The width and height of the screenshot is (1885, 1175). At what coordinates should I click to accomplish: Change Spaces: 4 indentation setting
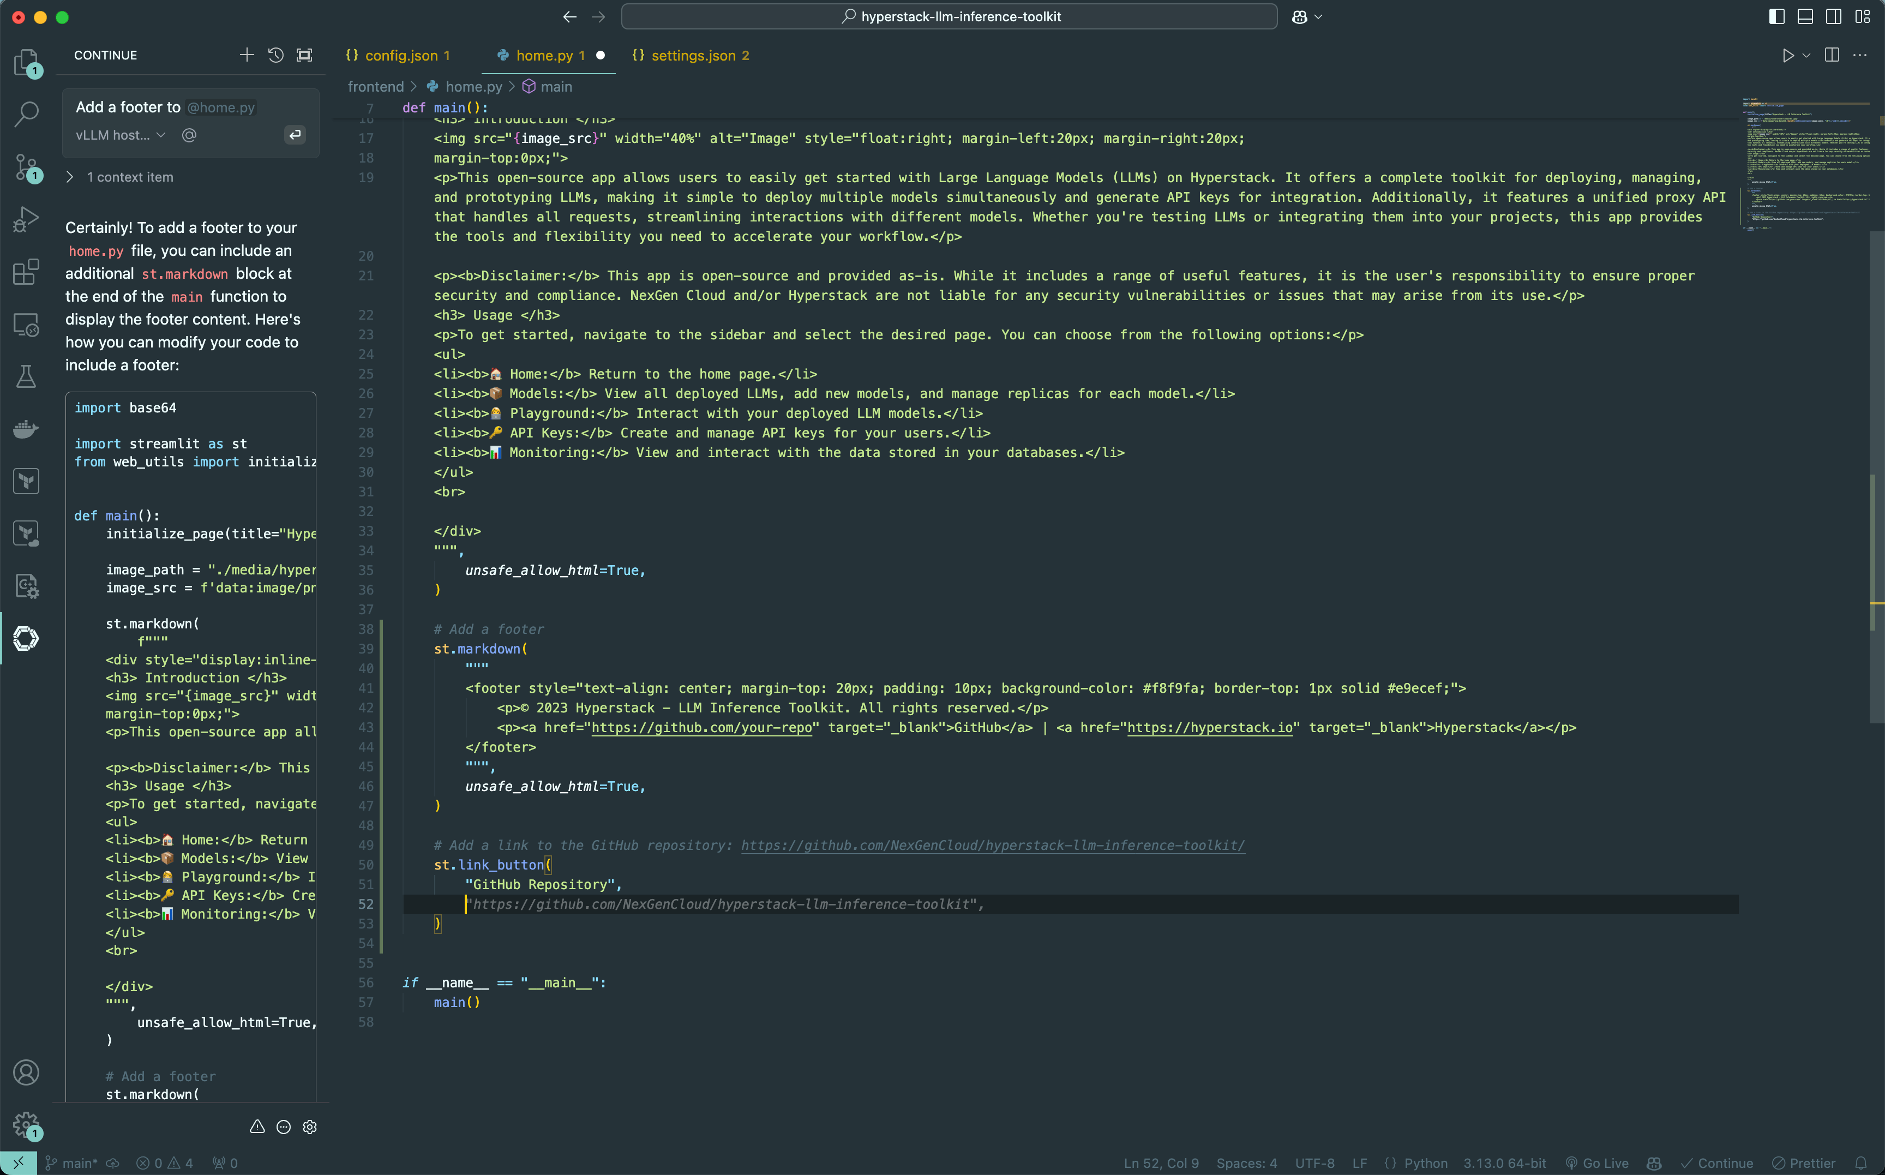(1246, 1162)
